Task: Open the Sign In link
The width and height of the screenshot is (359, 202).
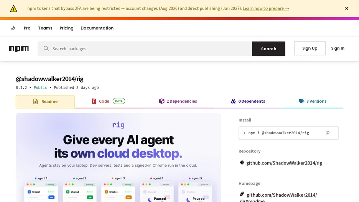Action: pos(338,48)
